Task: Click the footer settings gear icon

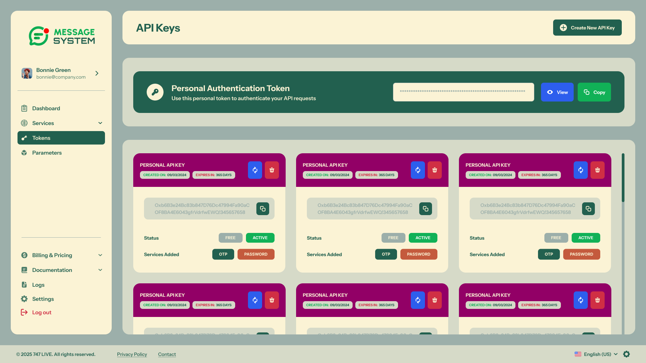Action: pyautogui.click(x=626, y=354)
